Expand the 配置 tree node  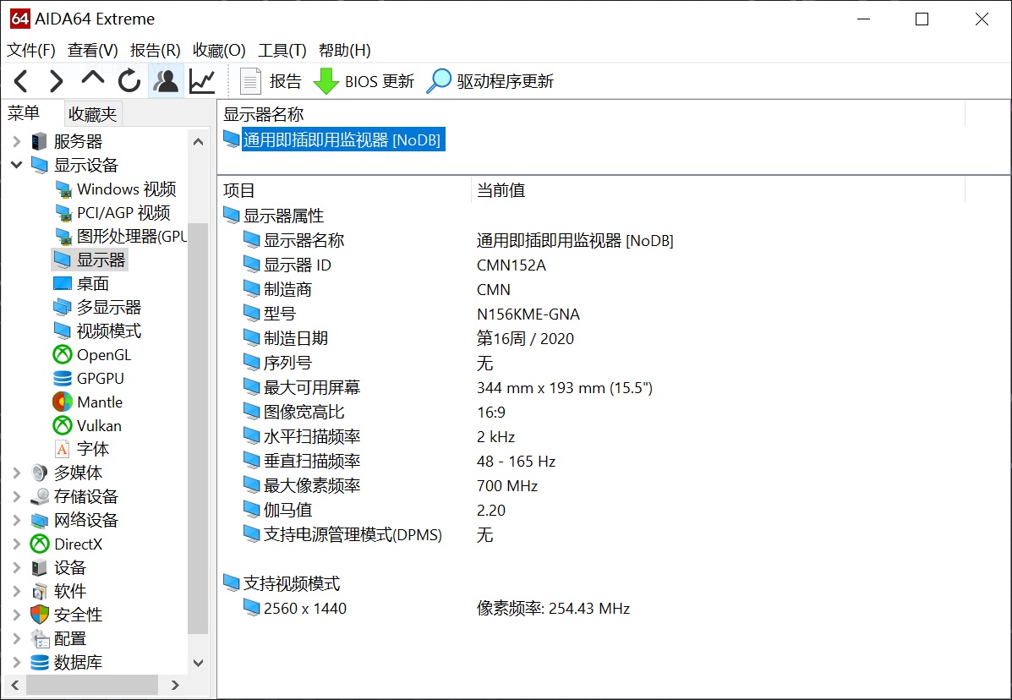[17, 639]
